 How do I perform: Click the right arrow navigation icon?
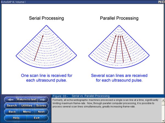[42, 100]
